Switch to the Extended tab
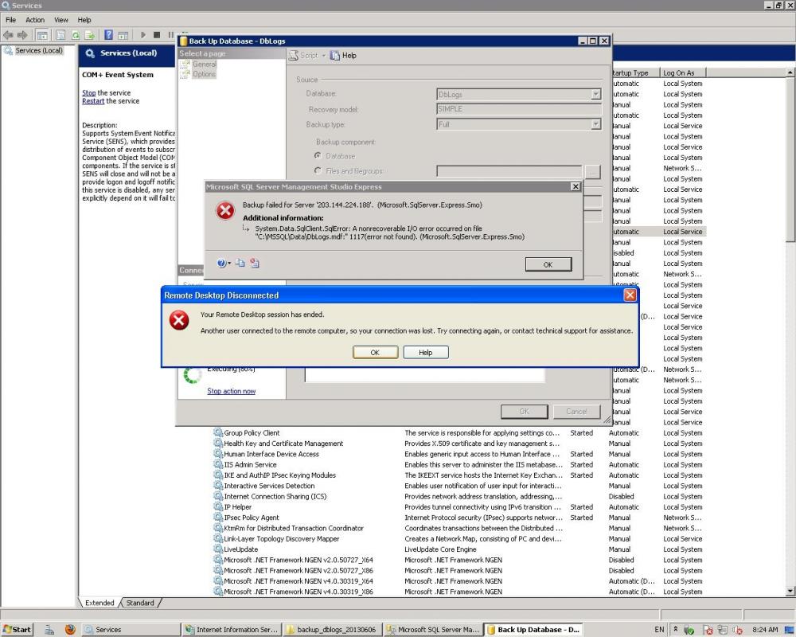This screenshot has height=637, width=796. click(99, 603)
